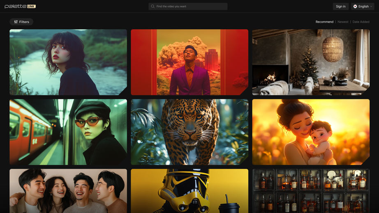Click the search magnifier icon
The height and width of the screenshot is (213, 379).
pyautogui.click(x=153, y=7)
